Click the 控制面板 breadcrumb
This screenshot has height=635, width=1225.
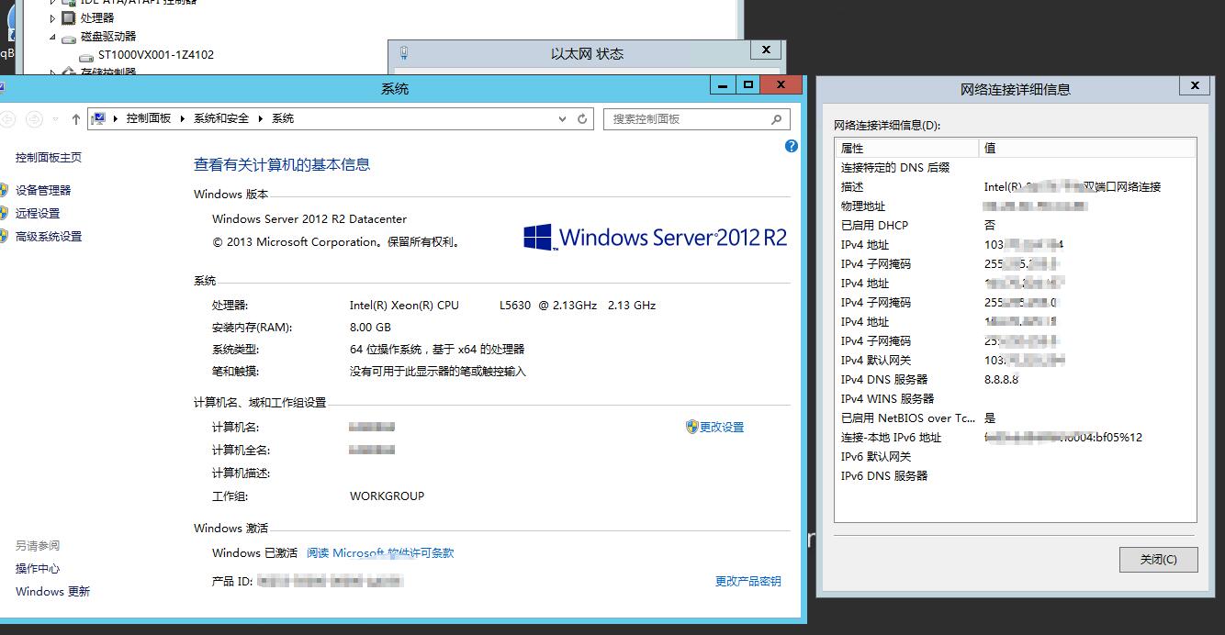(149, 118)
